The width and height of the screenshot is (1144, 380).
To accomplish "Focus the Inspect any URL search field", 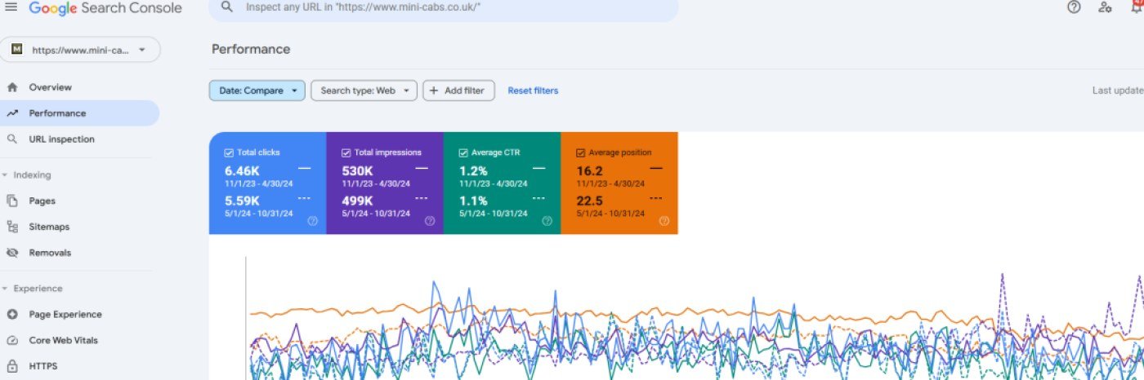I will 443,7.
